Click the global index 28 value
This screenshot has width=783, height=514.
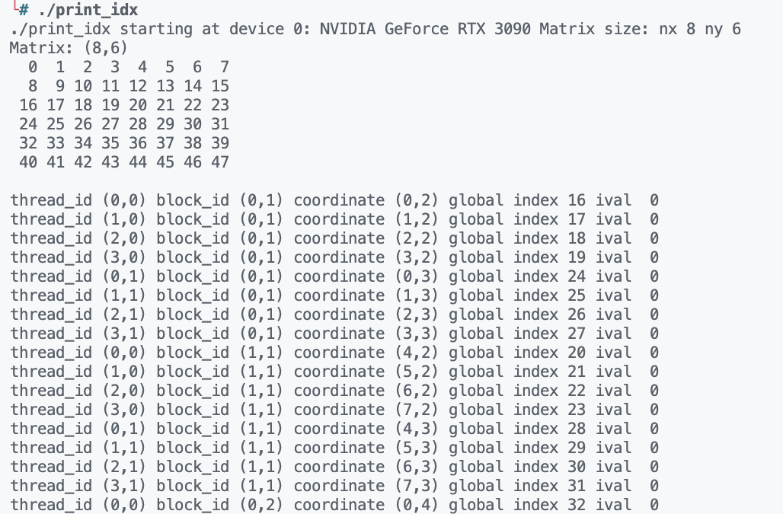pyautogui.click(x=577, y=429)
